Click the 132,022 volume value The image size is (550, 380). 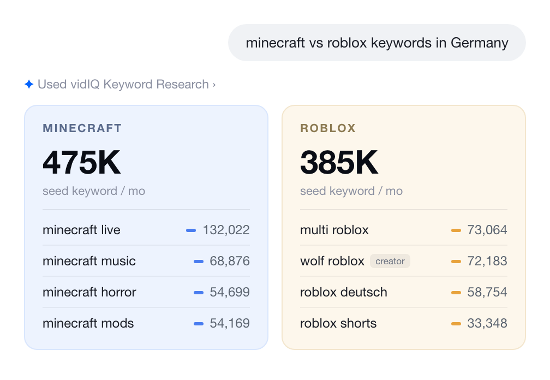click(x=226, y=230)
